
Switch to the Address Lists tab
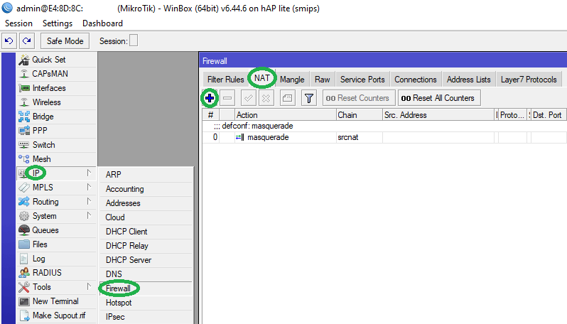(x=469, y=80)
